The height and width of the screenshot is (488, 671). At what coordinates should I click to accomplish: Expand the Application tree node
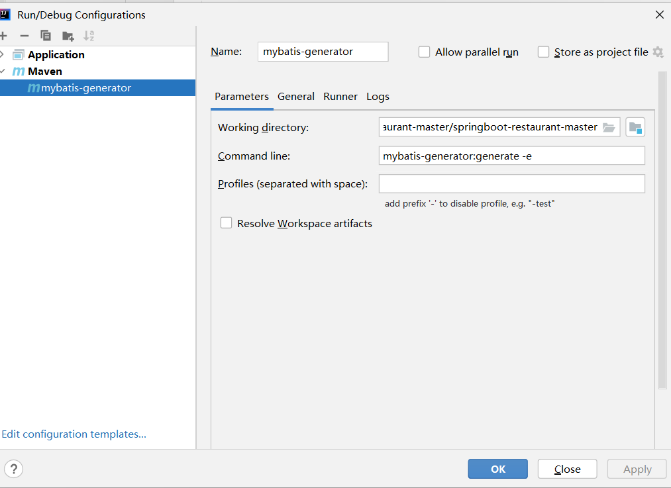tap(2, 54)
